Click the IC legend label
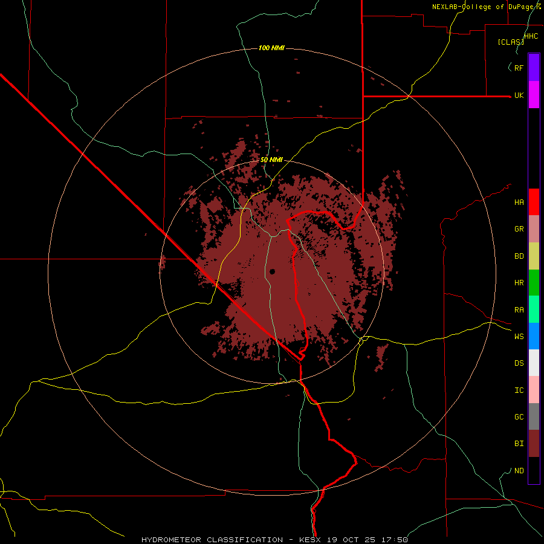This screenshot has width=544, height=544. coord(519,390)
